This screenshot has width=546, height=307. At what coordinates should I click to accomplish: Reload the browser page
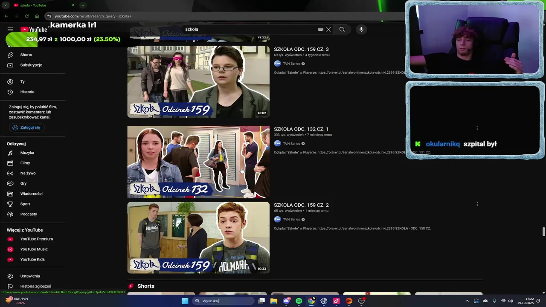pos(26,16)
